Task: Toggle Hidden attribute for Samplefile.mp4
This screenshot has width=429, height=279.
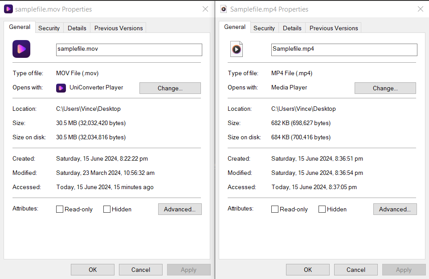Action: [x=322, y=209]
